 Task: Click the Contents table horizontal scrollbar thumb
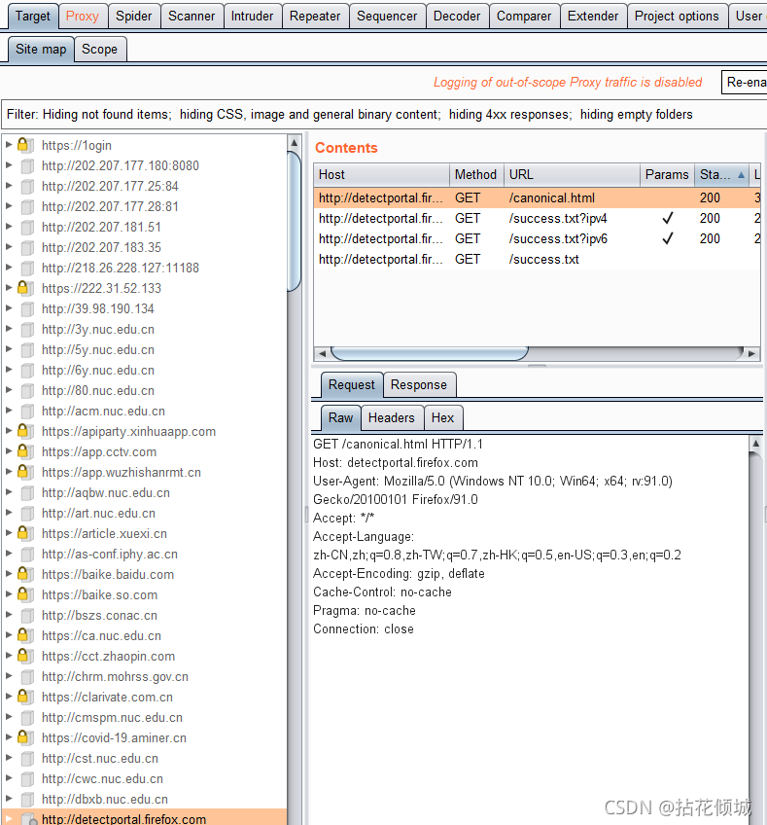point(429,353)
